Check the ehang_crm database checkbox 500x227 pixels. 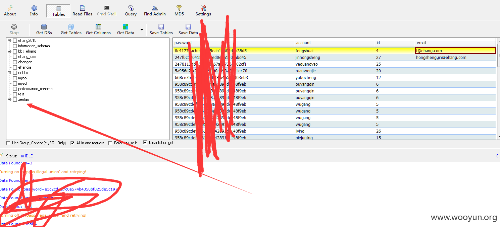[15, 57]
